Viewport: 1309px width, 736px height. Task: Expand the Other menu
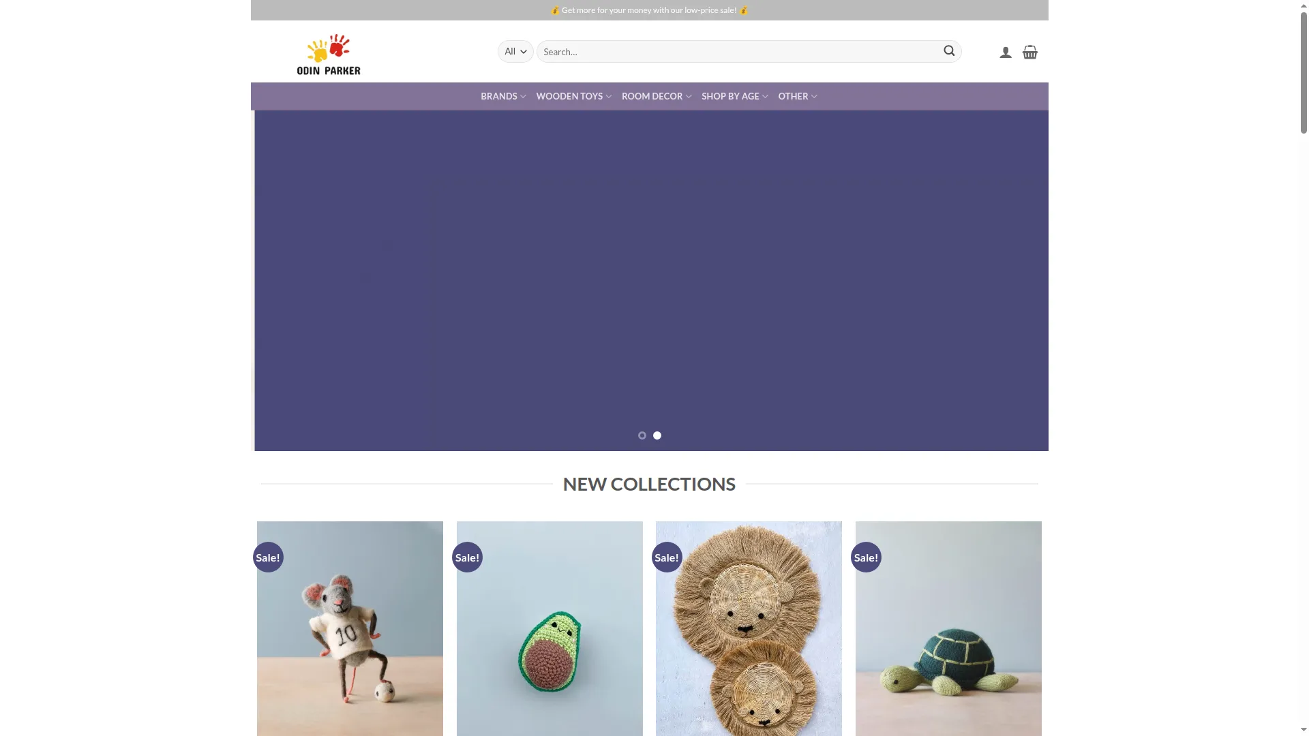(x=798, y=96)
